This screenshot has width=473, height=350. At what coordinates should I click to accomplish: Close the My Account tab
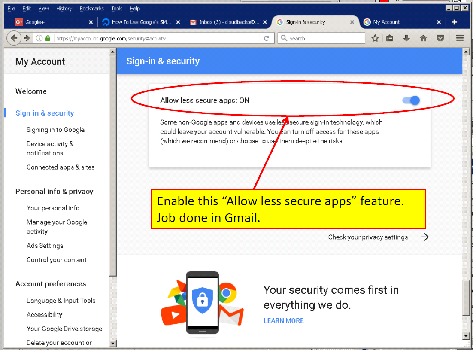pos(439,22)
